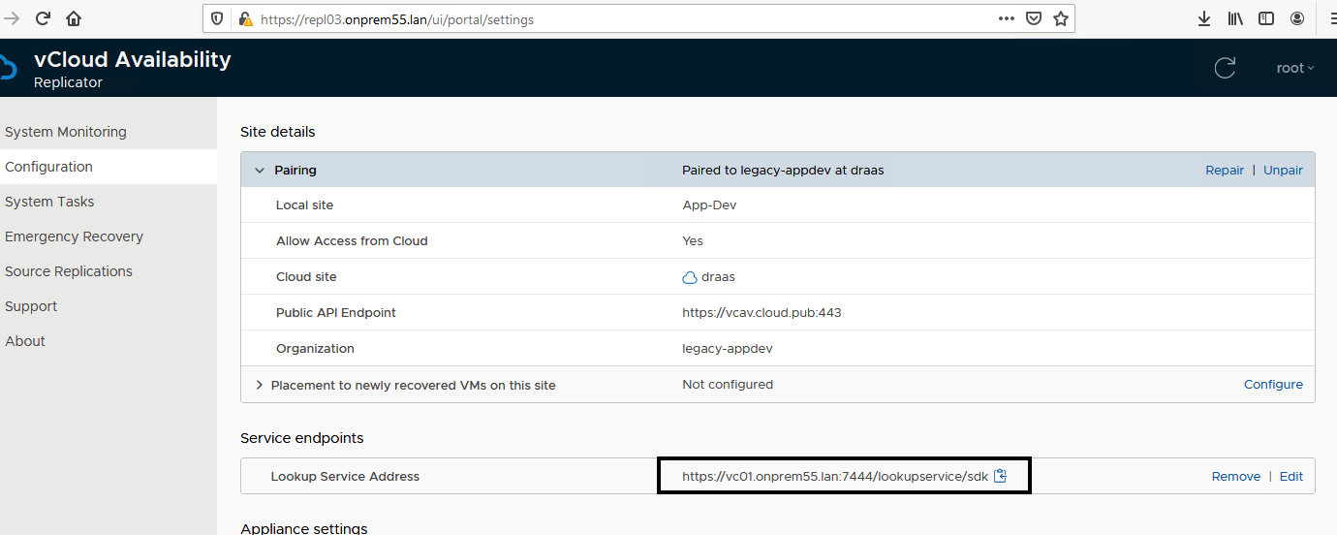The image size is (1337, 535).
Task: Bookmark this page with the star icon
Action: coord(1061,18)
